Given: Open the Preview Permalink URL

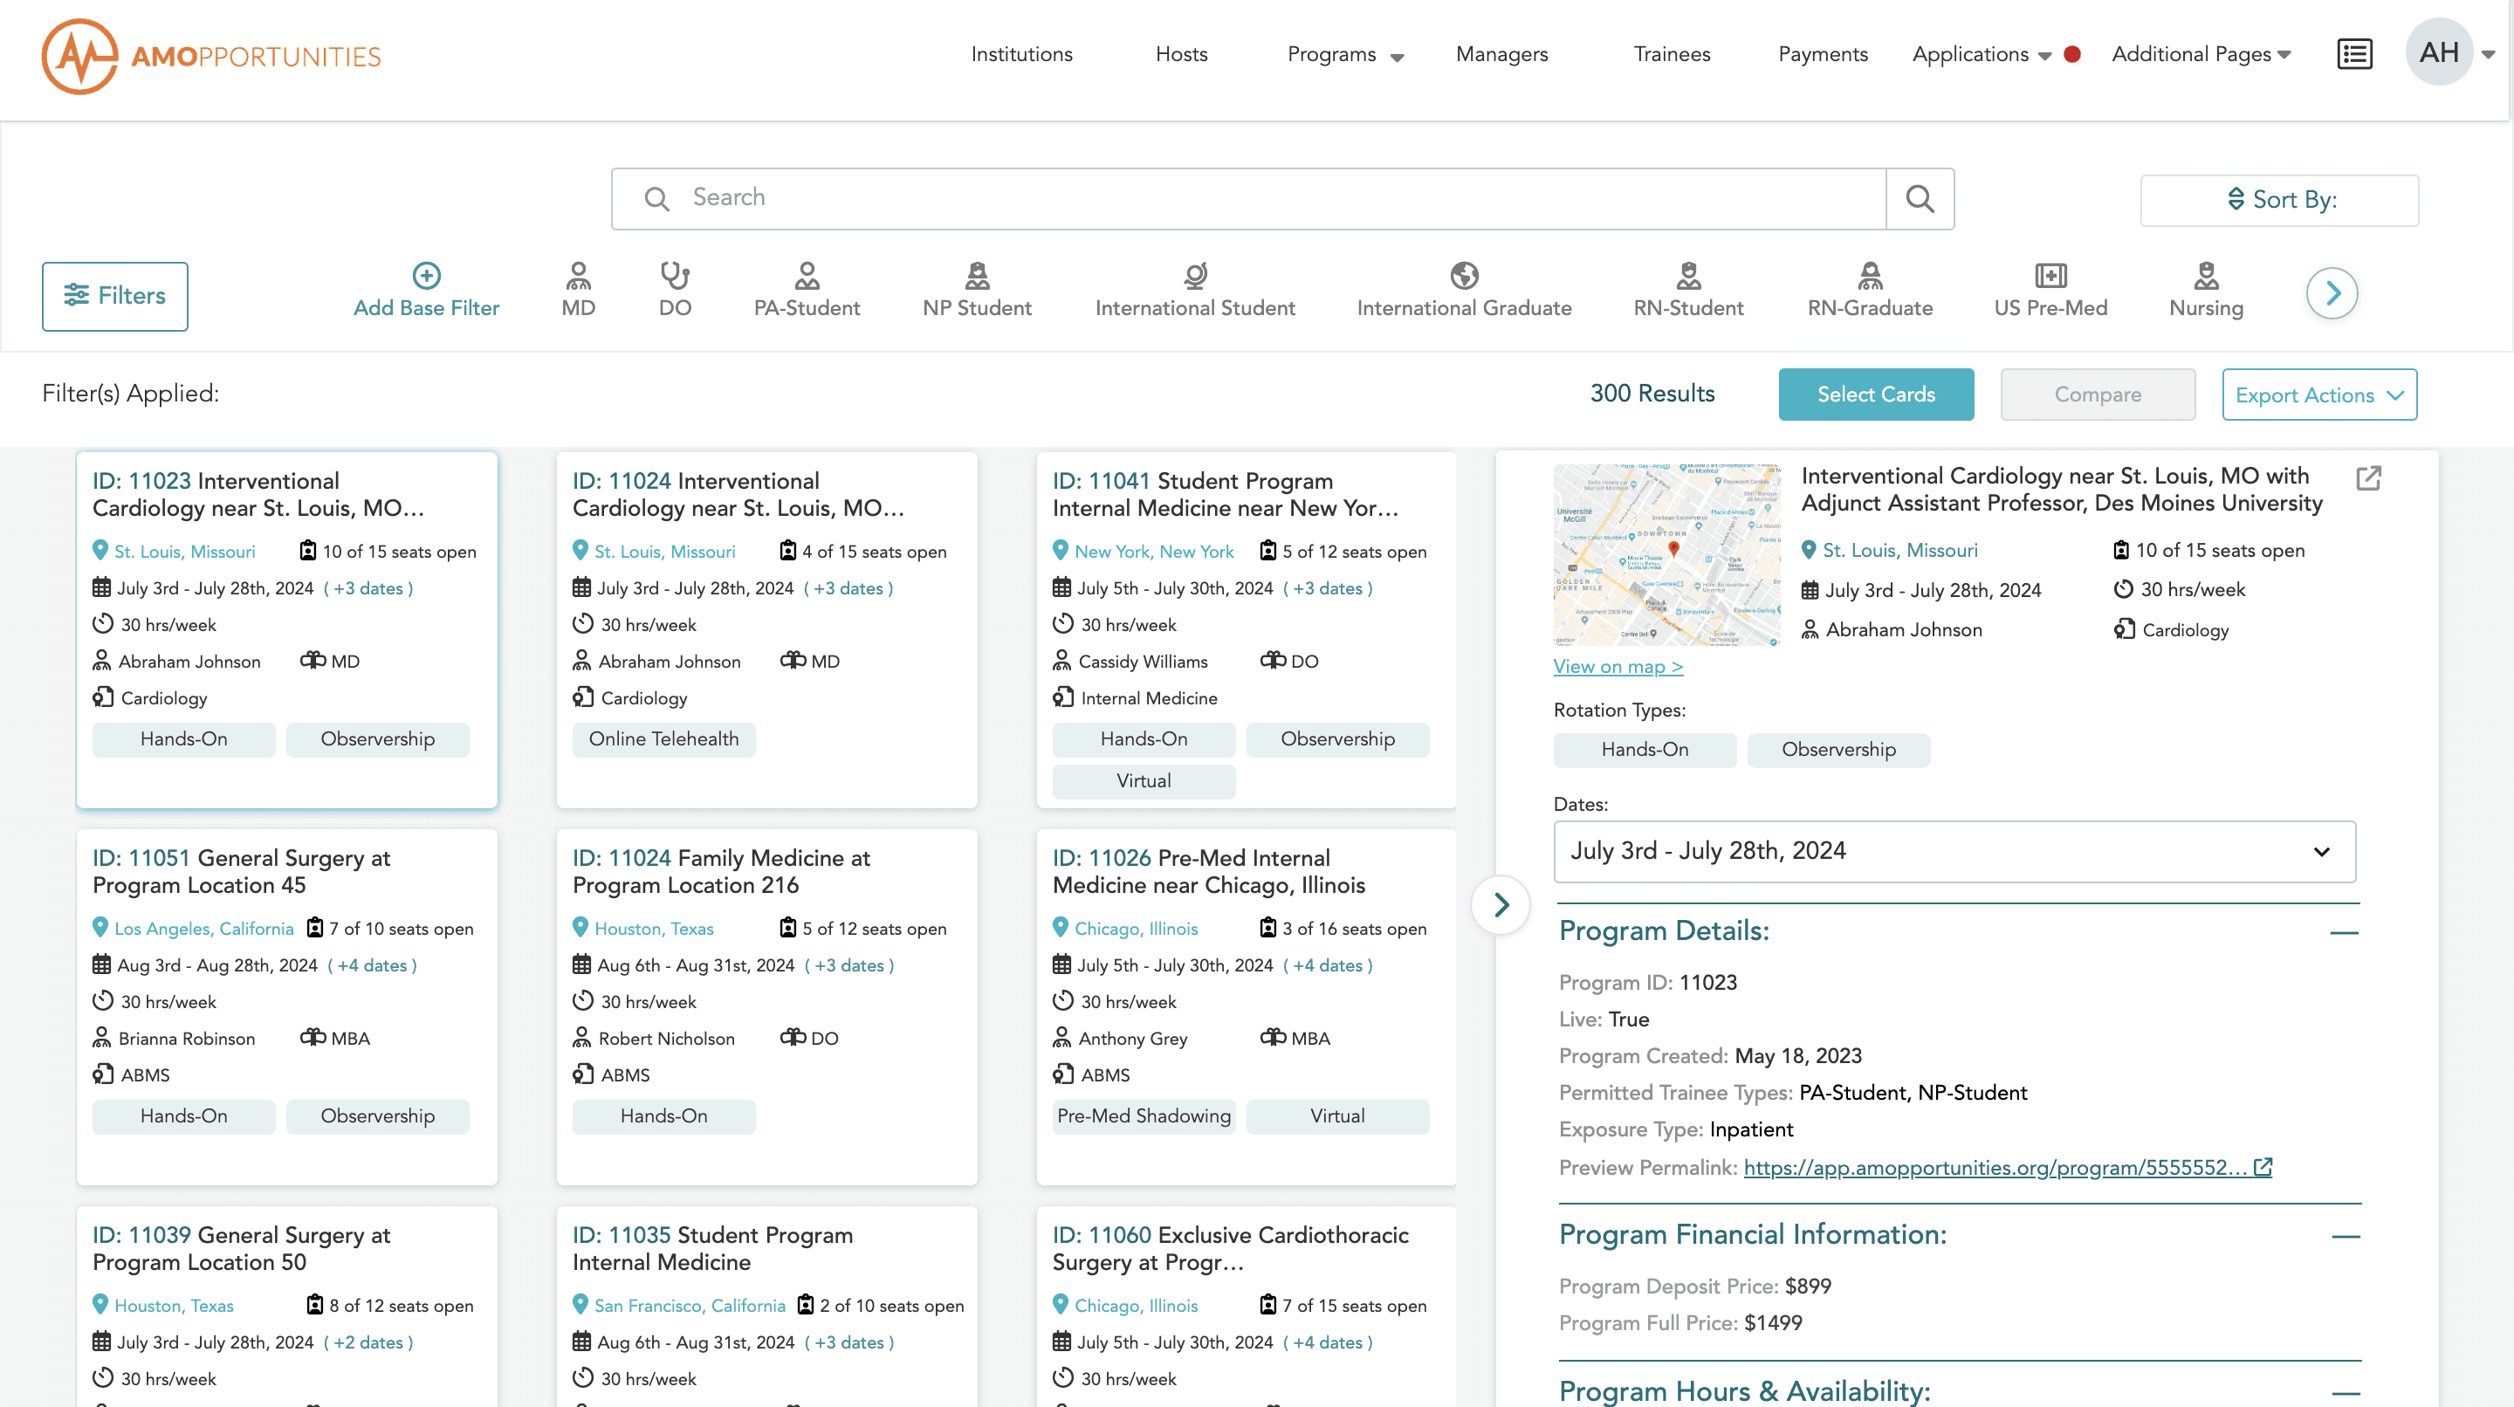Looking at the screenshot, I should click(1995, 1167).
